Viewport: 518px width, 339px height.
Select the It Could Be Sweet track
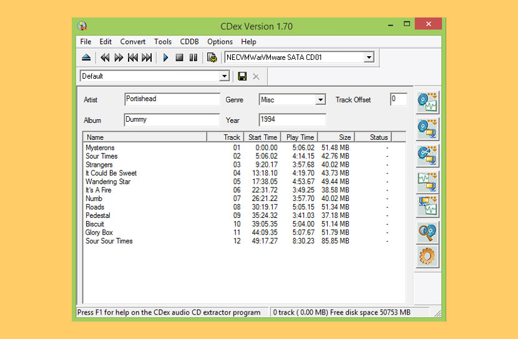point(244,173)
